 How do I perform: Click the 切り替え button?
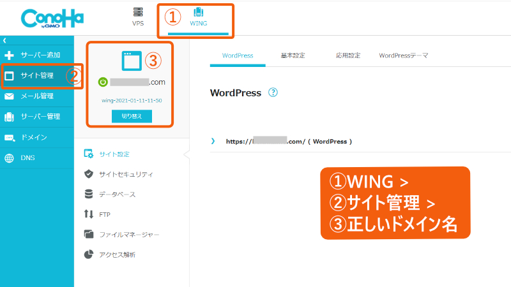(132, 116)
